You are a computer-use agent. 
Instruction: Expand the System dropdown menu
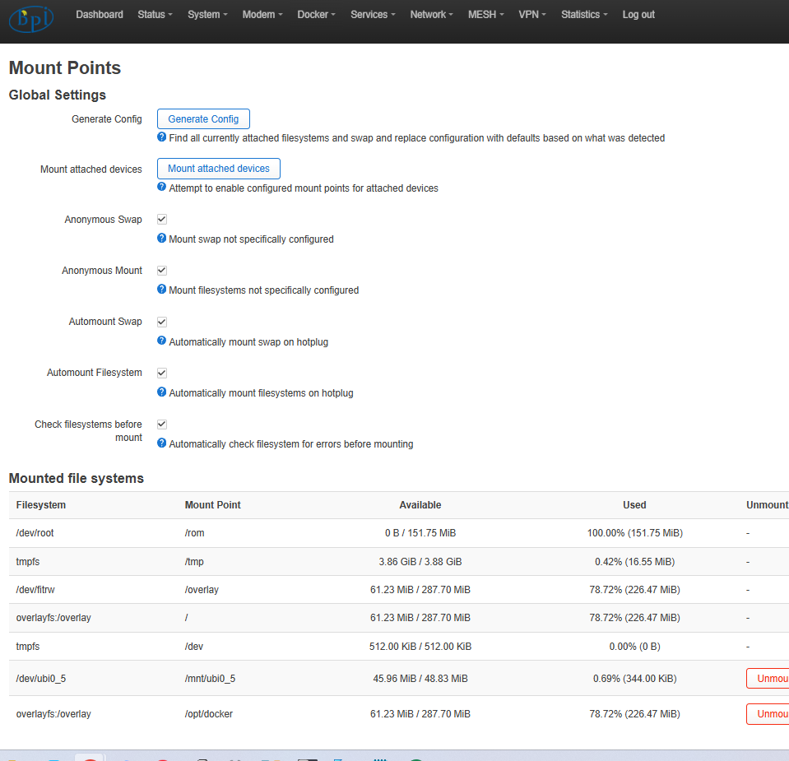click(x=207, y=15)
